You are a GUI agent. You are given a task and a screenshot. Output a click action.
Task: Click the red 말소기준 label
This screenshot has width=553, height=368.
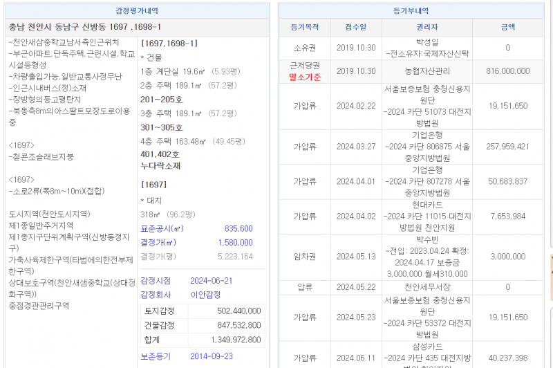pos(305,77)
